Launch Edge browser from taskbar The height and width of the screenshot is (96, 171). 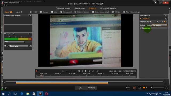(x=22, y=94)
